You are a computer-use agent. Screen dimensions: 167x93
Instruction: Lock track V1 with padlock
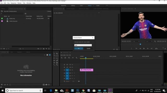(64, 70)
